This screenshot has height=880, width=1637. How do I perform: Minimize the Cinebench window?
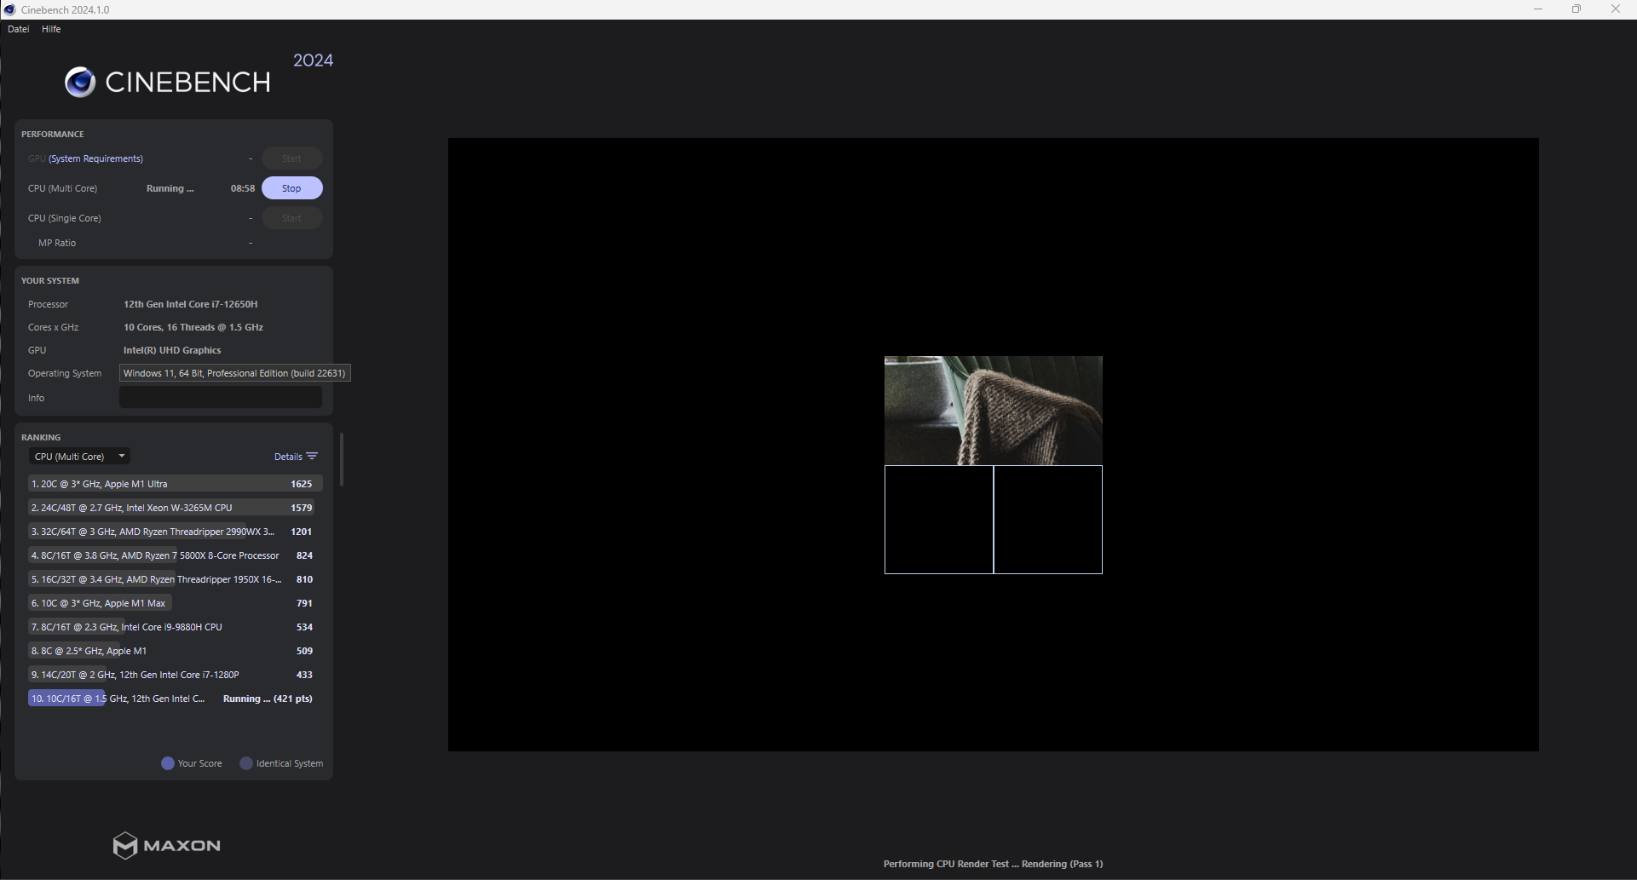tap(1538, 9)
